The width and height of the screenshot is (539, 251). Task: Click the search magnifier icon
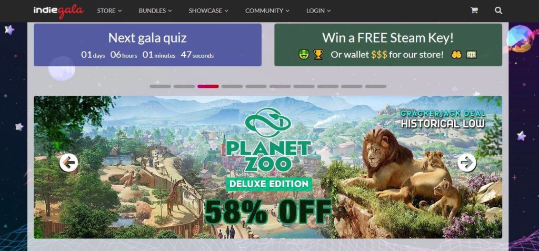(498, 11)
